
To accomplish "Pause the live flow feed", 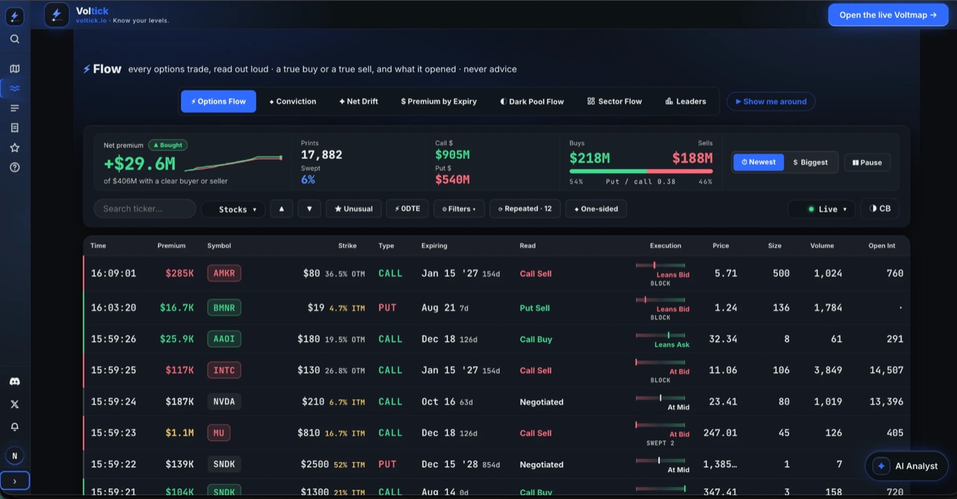I will [x=867, y=162].
